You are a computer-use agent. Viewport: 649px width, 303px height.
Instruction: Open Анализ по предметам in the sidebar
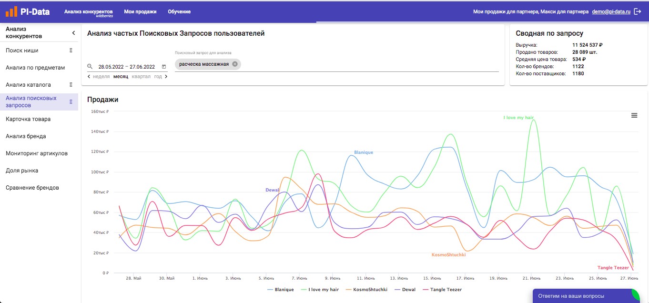(x=39, y=68)
